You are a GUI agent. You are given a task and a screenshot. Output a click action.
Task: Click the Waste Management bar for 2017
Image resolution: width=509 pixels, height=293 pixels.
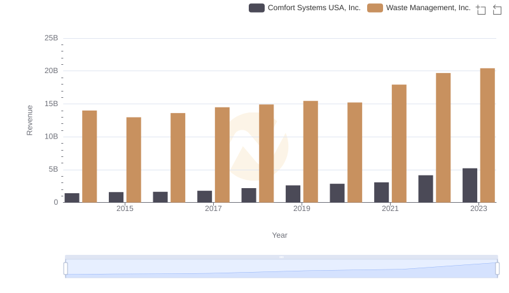(x=222, y=154)
